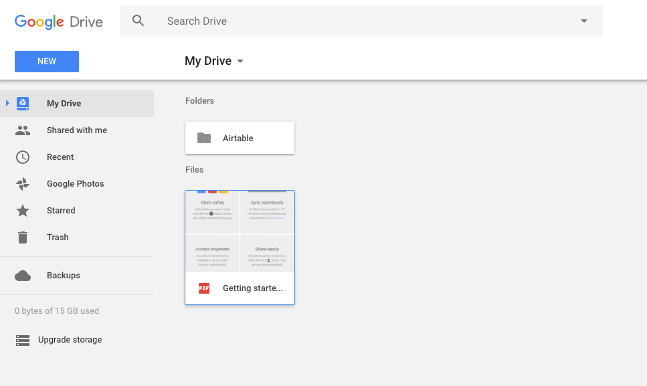Open the search options dropdown arrow
The image size is (647, 386).
pos(584,21)
